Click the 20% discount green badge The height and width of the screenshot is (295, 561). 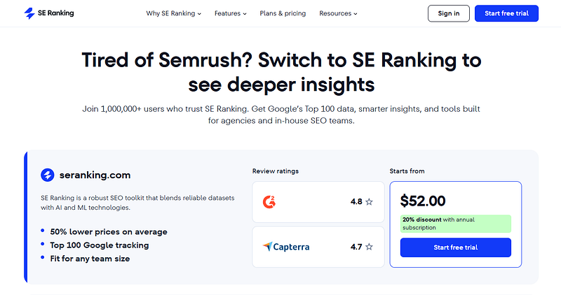coord(456,224)
